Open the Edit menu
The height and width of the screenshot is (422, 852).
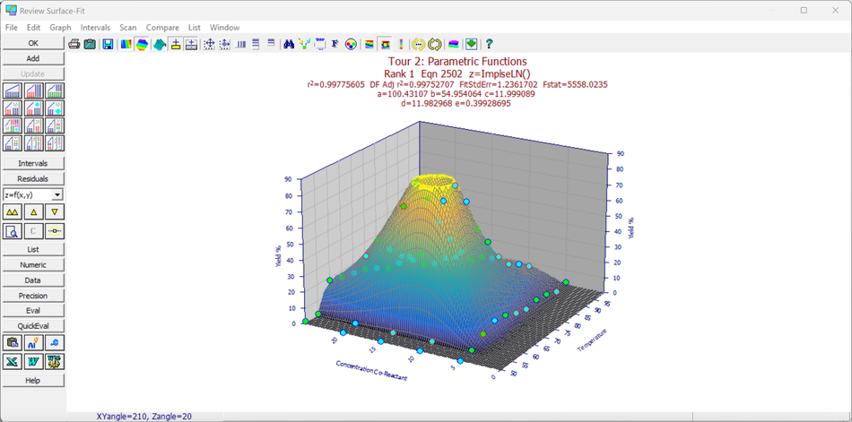pos(34,27)
